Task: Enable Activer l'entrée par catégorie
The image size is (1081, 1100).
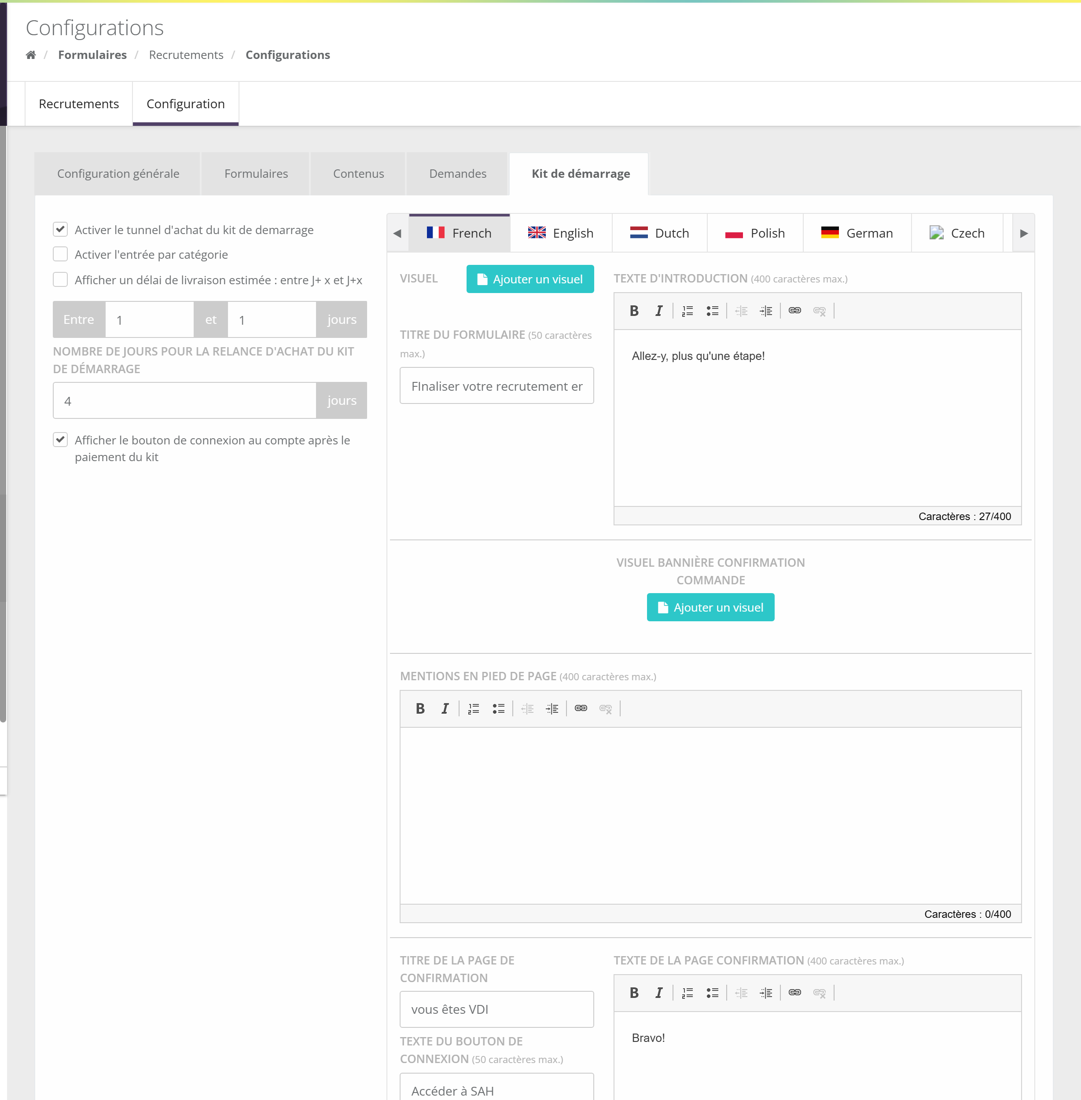Action: click(60, 254)
